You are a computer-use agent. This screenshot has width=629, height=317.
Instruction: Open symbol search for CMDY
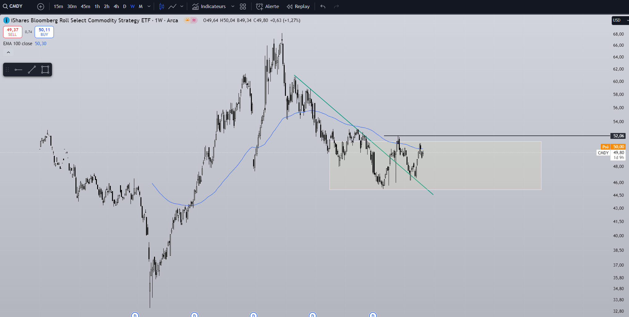coord(13,6)
